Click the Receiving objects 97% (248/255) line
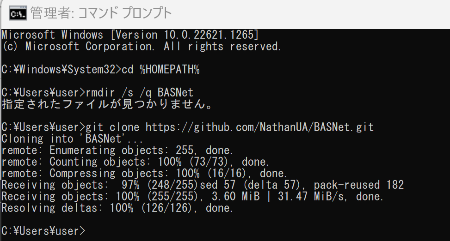The width and height of the screenshot is (450, 241). point(100,185)
